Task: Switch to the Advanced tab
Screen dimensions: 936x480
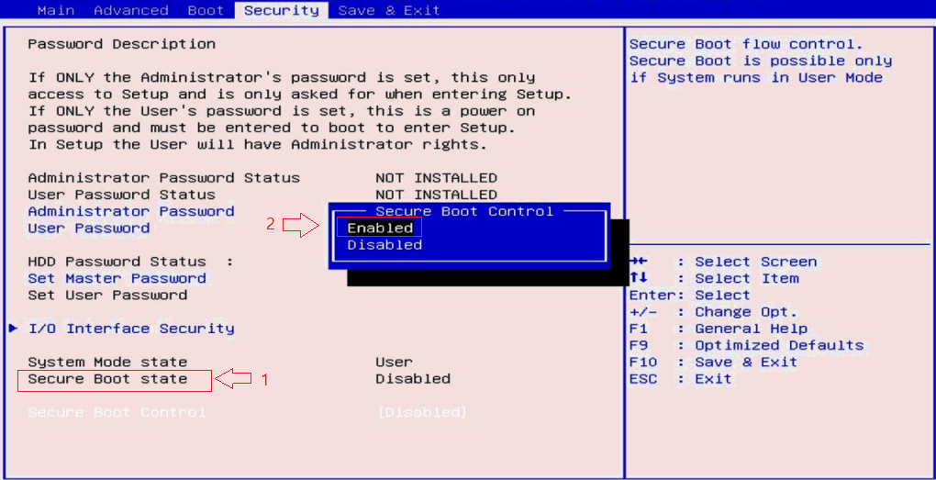Action: (130, 10)
